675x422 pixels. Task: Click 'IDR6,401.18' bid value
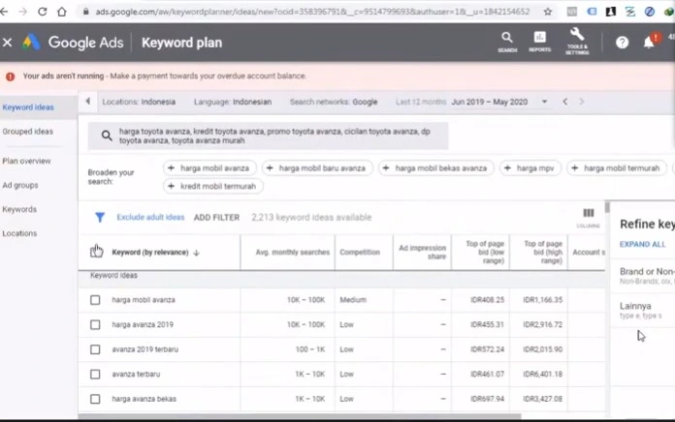coord(542,375)
